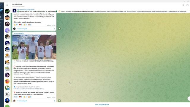Viewport: 190px width, 107px height.
Task: Toggle the right info side panel
Action: point(187,5)
